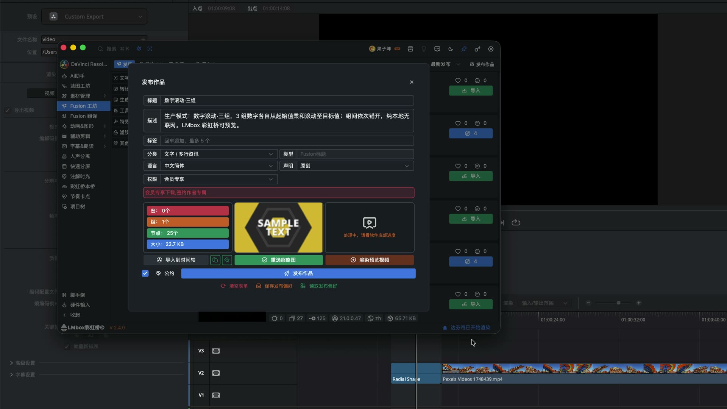Click the copy icon beside 导入到时间轴
The image size is (727, 409).
(x=215, y=260)
